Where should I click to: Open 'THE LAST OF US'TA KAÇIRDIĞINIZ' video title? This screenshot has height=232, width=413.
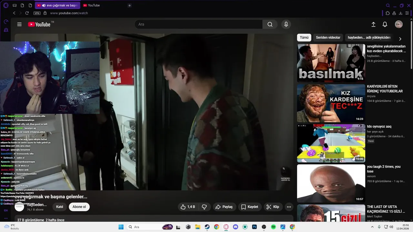(x=386, y=209)
